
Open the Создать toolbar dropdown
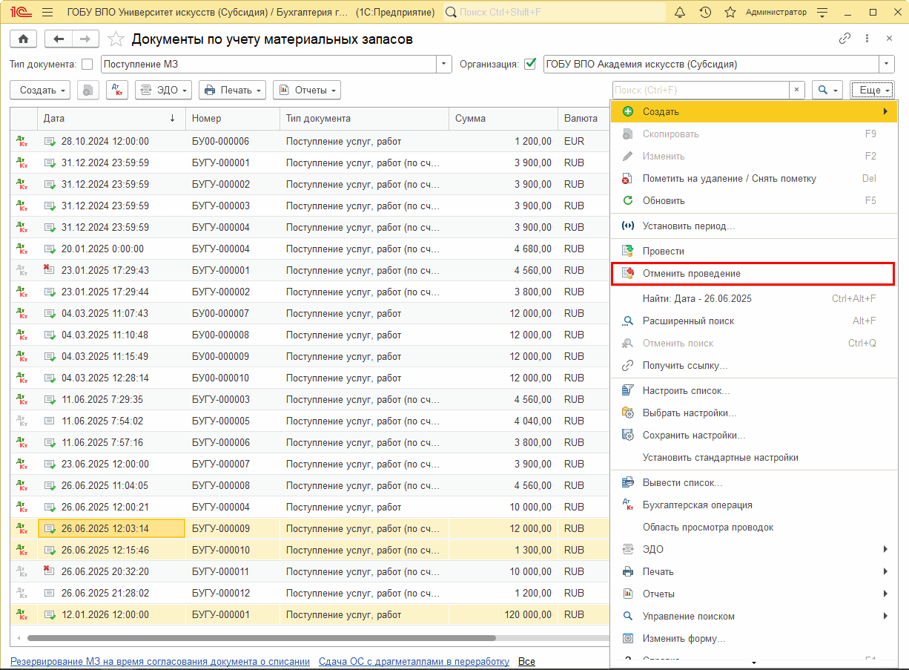39,90
